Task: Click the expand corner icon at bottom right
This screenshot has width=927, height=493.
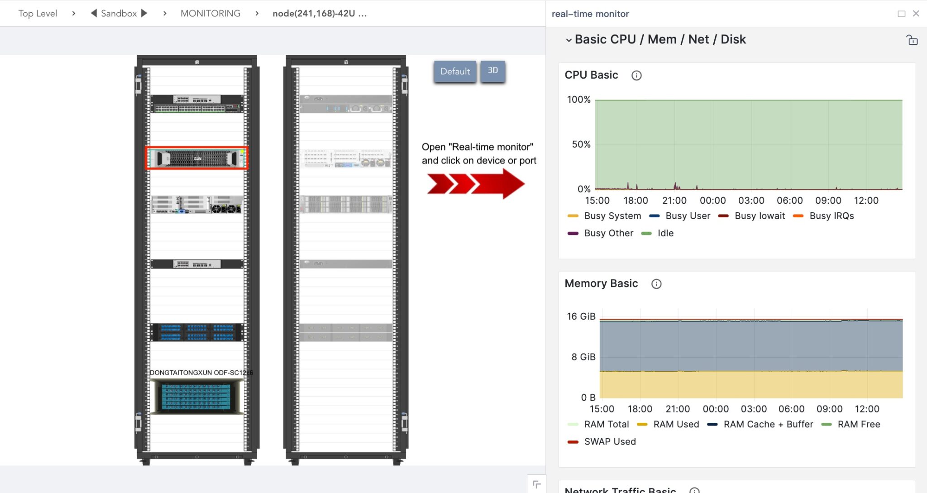Action: pos(536,484)
